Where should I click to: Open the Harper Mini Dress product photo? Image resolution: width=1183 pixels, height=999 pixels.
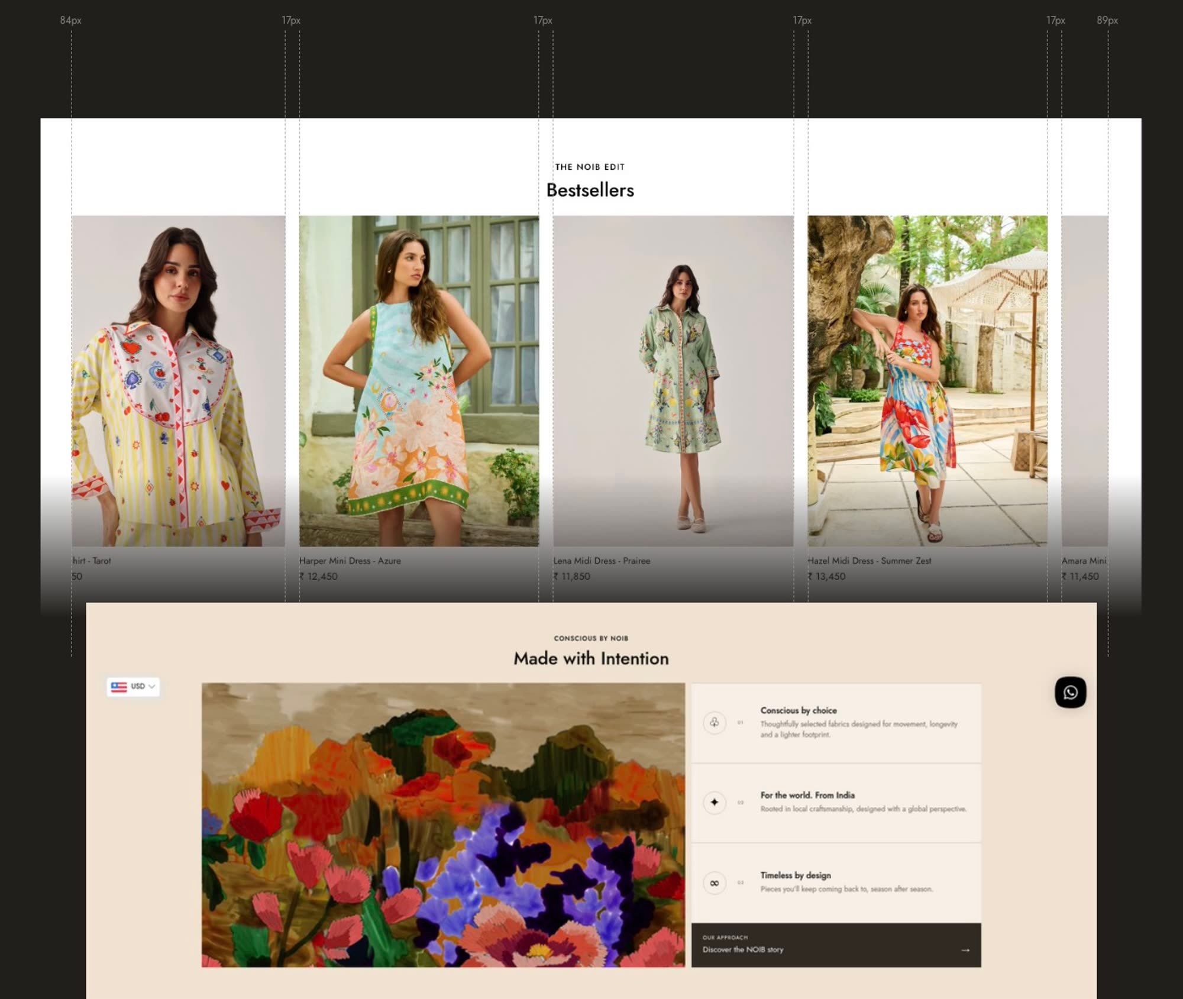click(x=419, y=381)
